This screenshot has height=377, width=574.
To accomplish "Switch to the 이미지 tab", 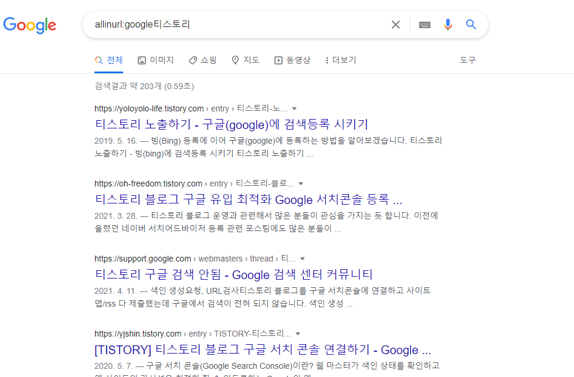I will [x=155, y=60].
